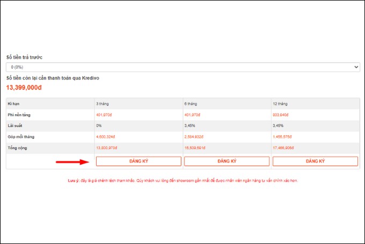
Task: Select the 3 tháng term header
Action: [x=103, y=103]
